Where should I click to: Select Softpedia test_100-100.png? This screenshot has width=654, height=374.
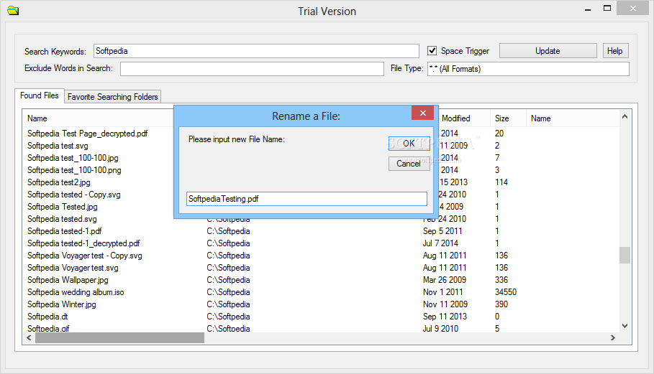tap(74, 169)
